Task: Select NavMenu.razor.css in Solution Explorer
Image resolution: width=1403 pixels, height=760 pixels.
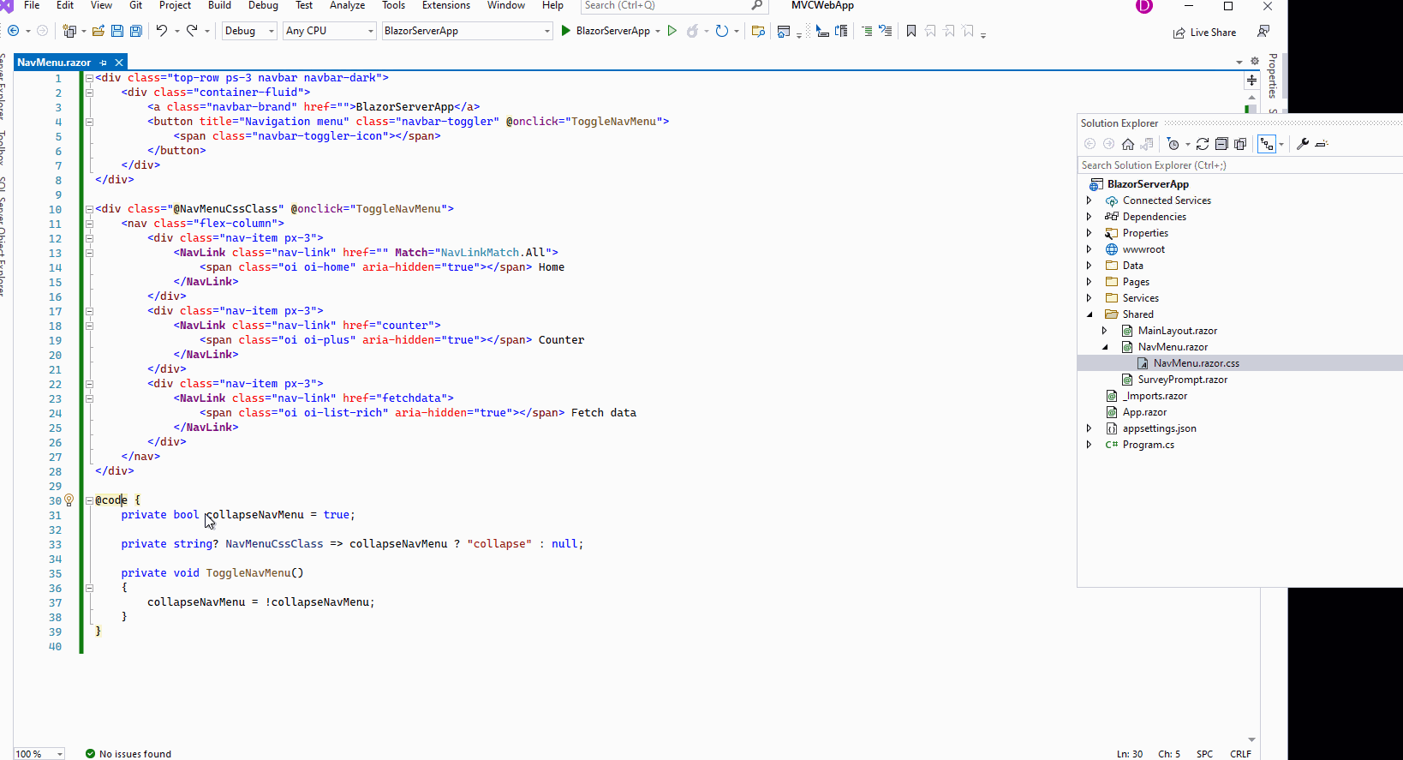Action: point(1196,363)
